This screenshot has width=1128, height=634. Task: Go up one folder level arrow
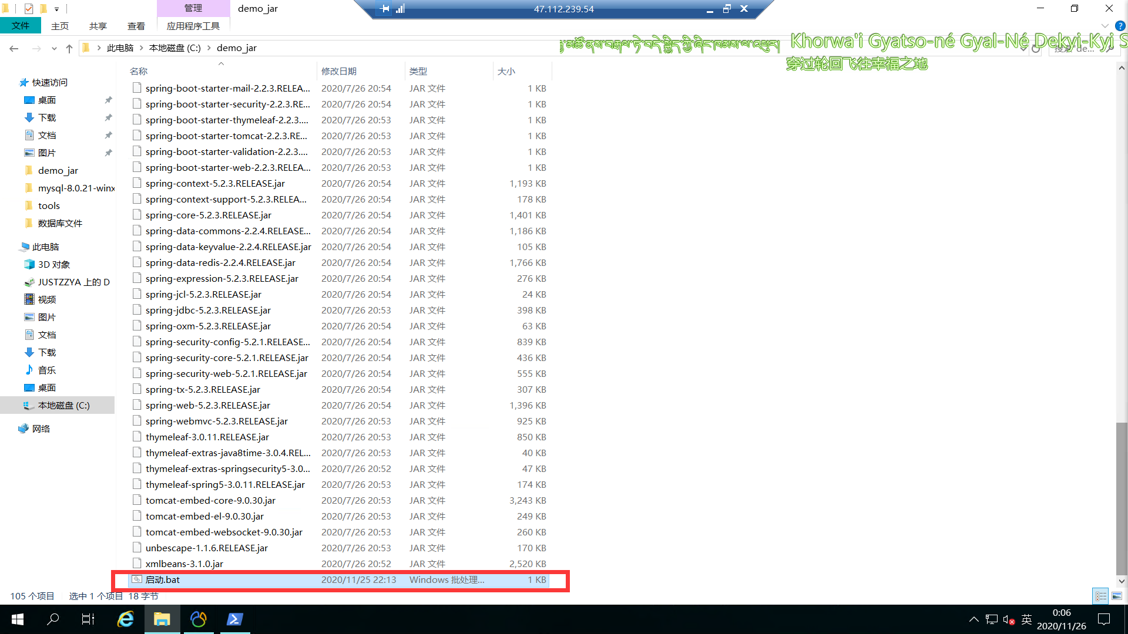coord(69,48)
